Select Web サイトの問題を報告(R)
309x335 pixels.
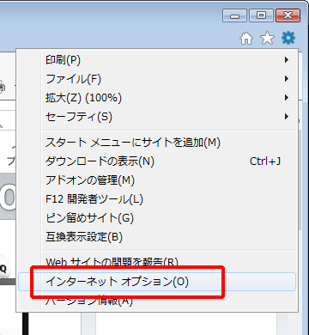pos(157,262)
